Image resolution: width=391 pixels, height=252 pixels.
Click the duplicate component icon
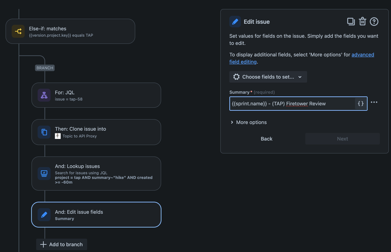click(x=351, y=21)
